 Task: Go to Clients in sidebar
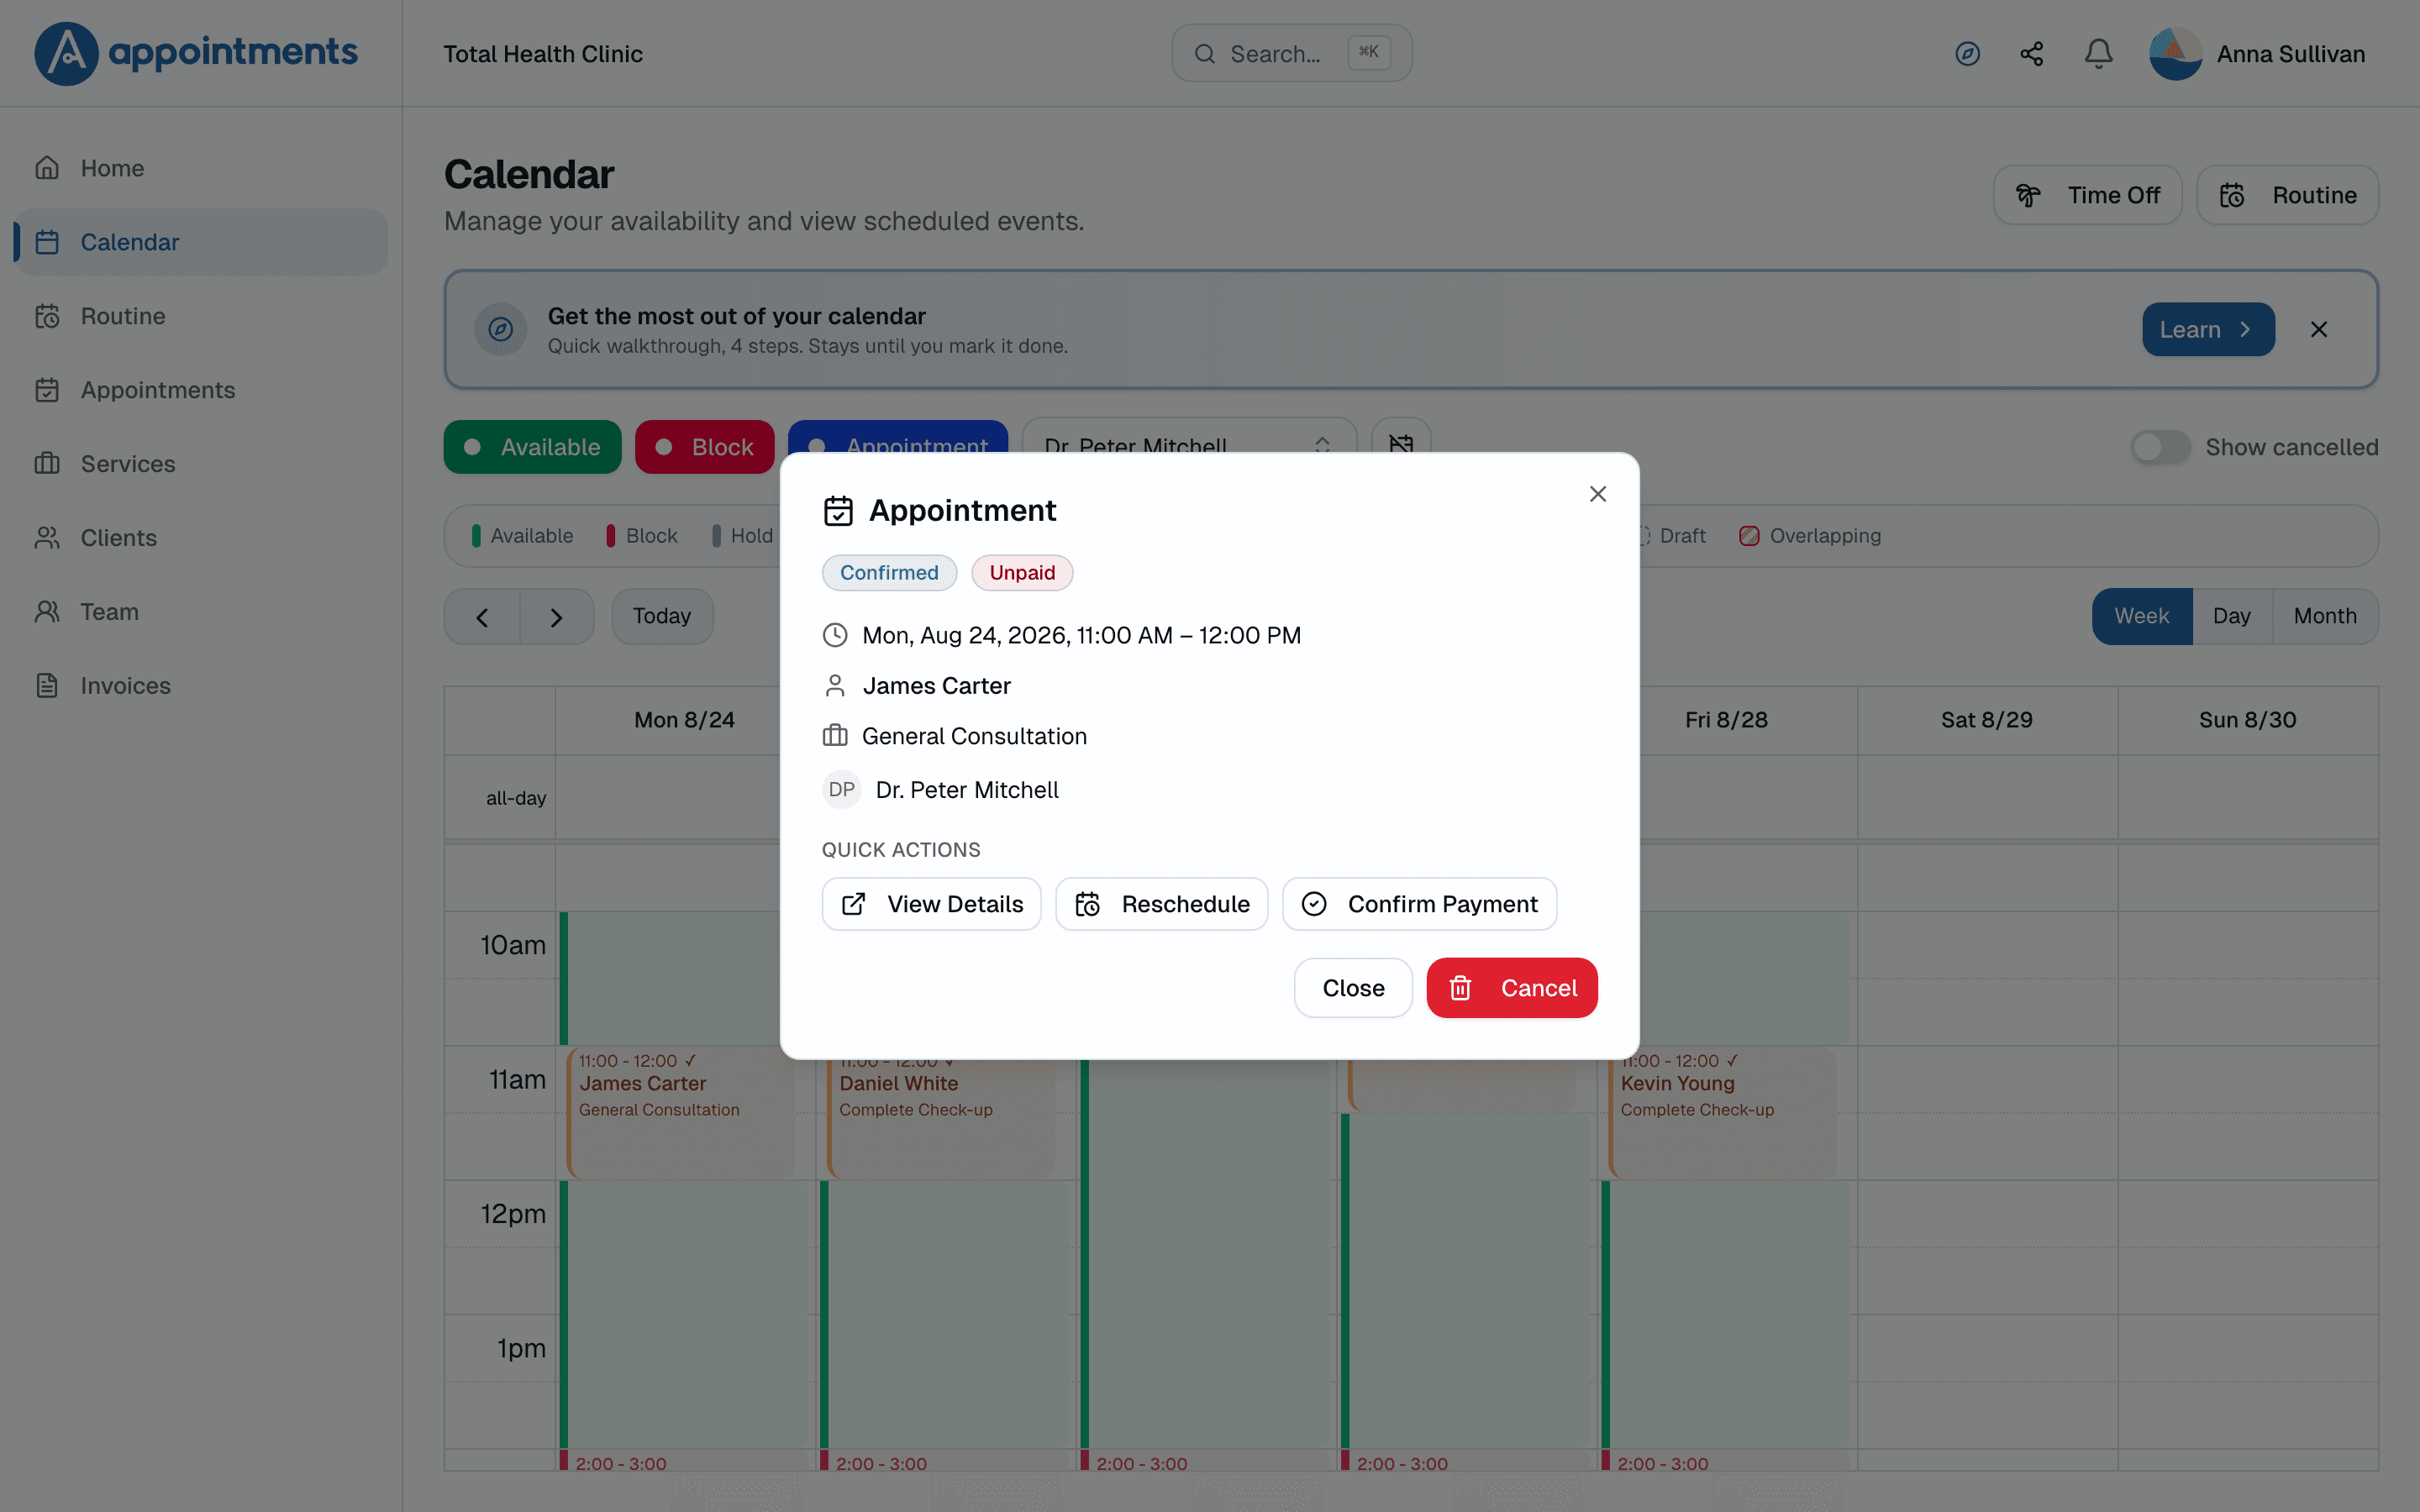201,538
